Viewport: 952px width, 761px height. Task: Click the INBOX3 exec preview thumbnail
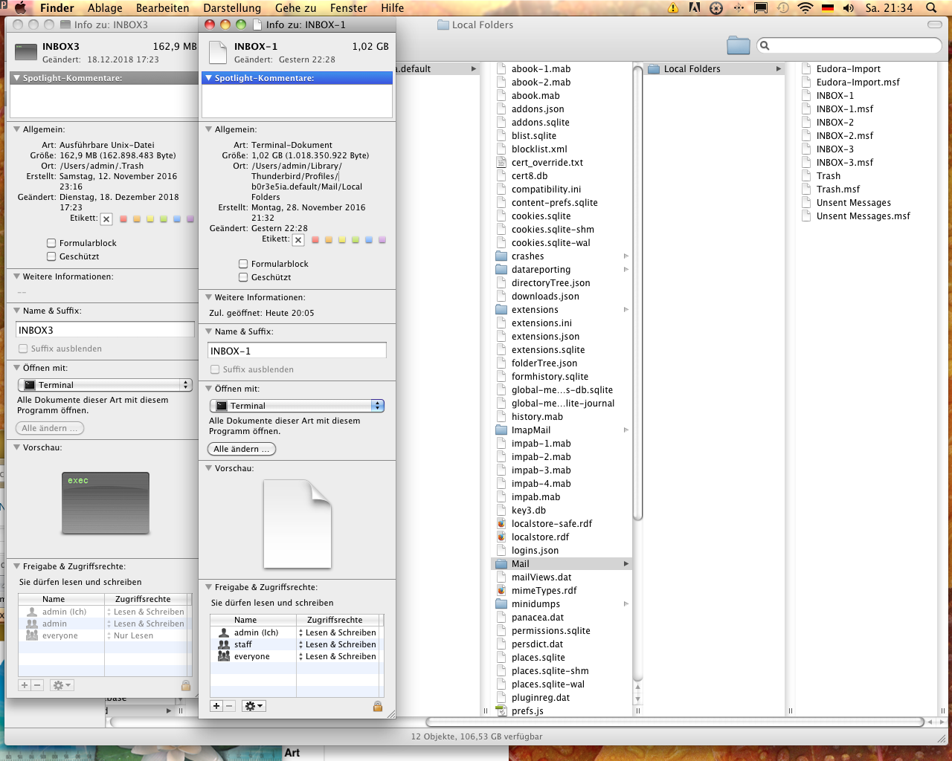point(106,503)
